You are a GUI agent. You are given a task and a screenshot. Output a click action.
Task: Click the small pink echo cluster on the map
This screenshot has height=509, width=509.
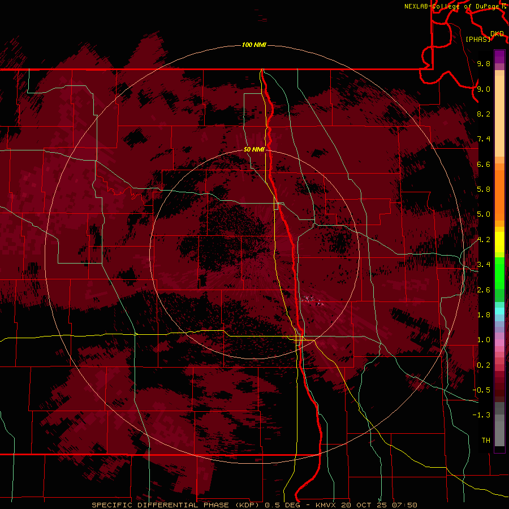click(x=312, y=301)
